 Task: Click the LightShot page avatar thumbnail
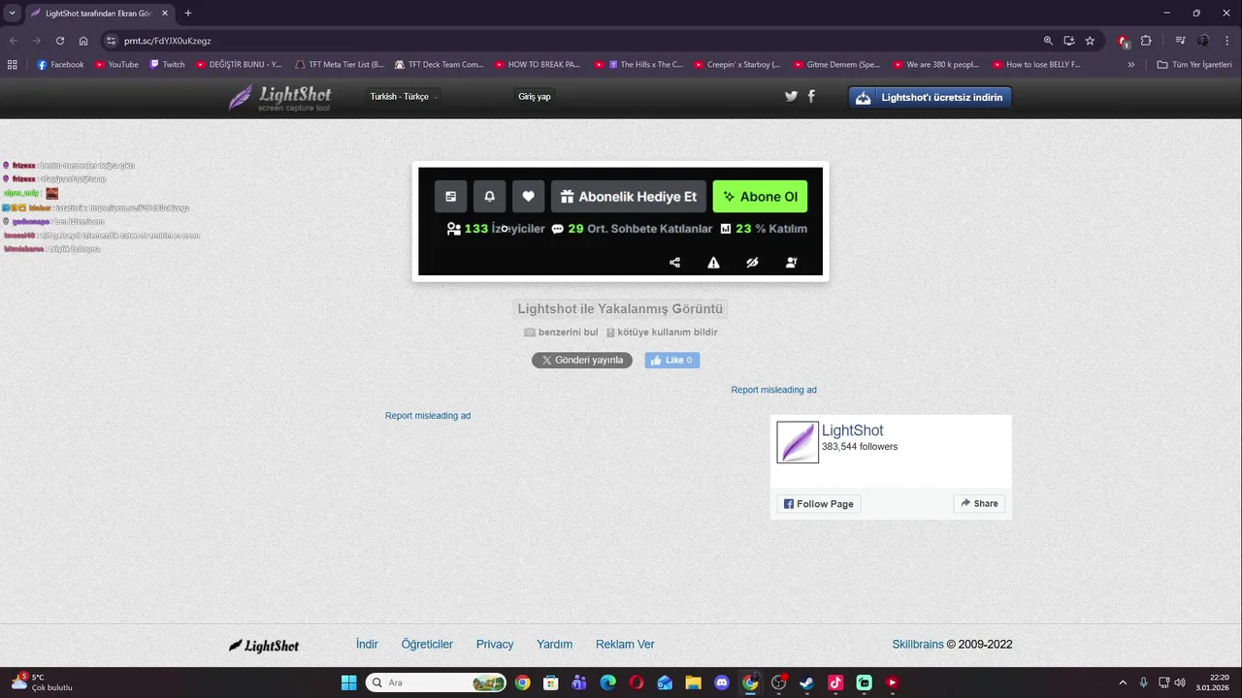coord(798,442)
